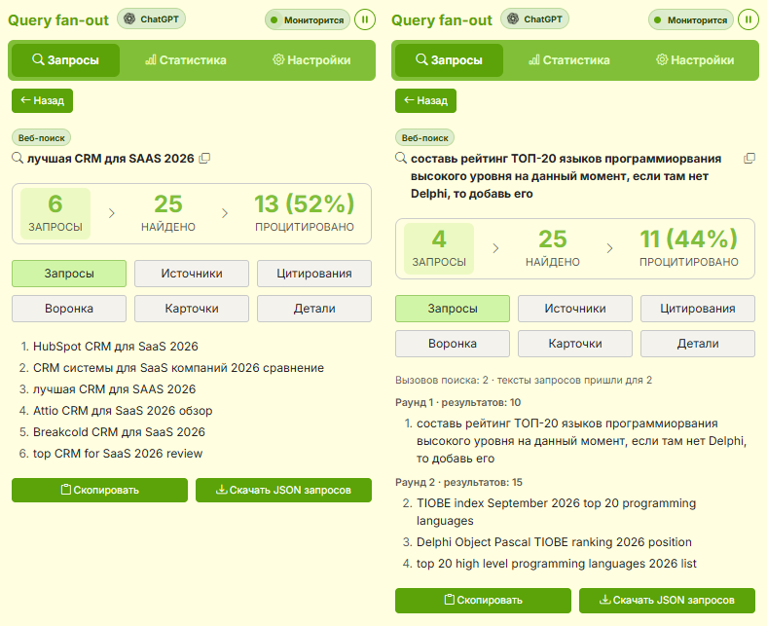Go back with 'Назад' in the left panel

42,101
